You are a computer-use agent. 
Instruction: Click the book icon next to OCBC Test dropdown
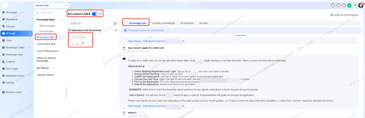(x=115, y=23)
